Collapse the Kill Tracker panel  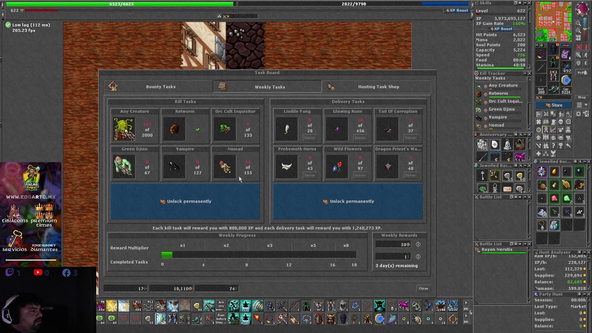(525, 73)
